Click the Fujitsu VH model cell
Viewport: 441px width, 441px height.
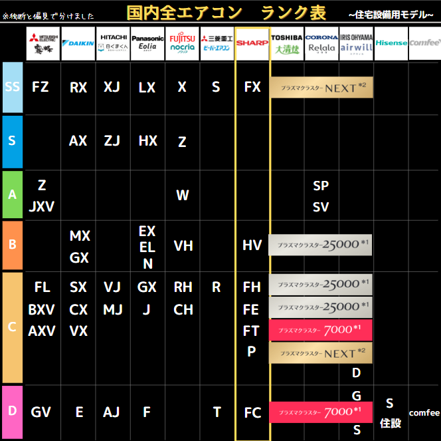[x=183, y=246]
